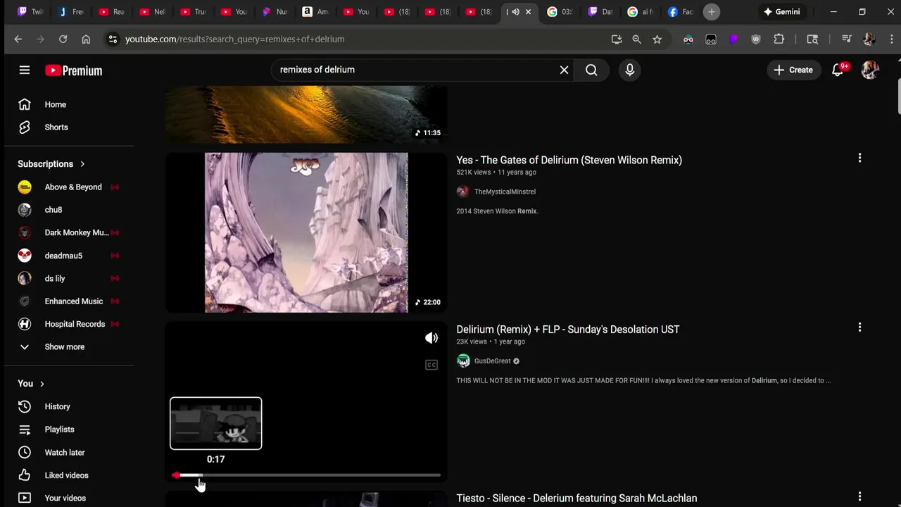Expand the You section arrow
This screenshot has width=901, height=507.
(42, 384)
